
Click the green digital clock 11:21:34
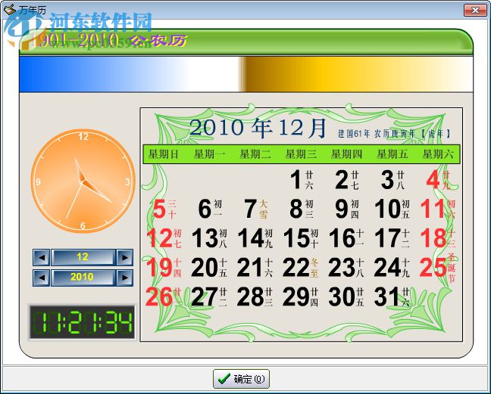82,322
